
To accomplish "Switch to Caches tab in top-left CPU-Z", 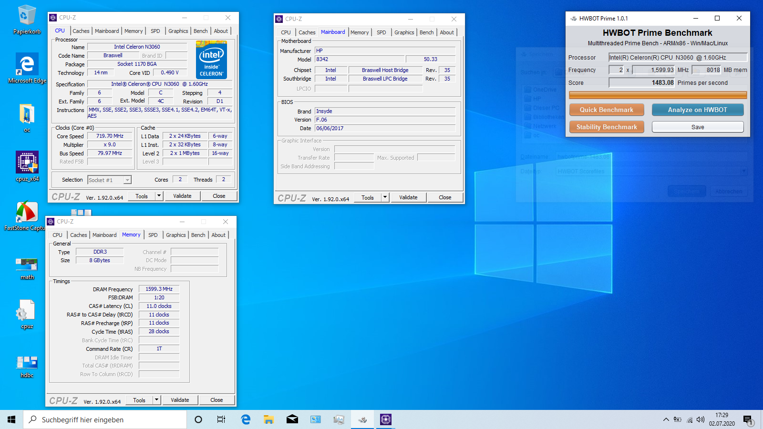I will point(81,31).
